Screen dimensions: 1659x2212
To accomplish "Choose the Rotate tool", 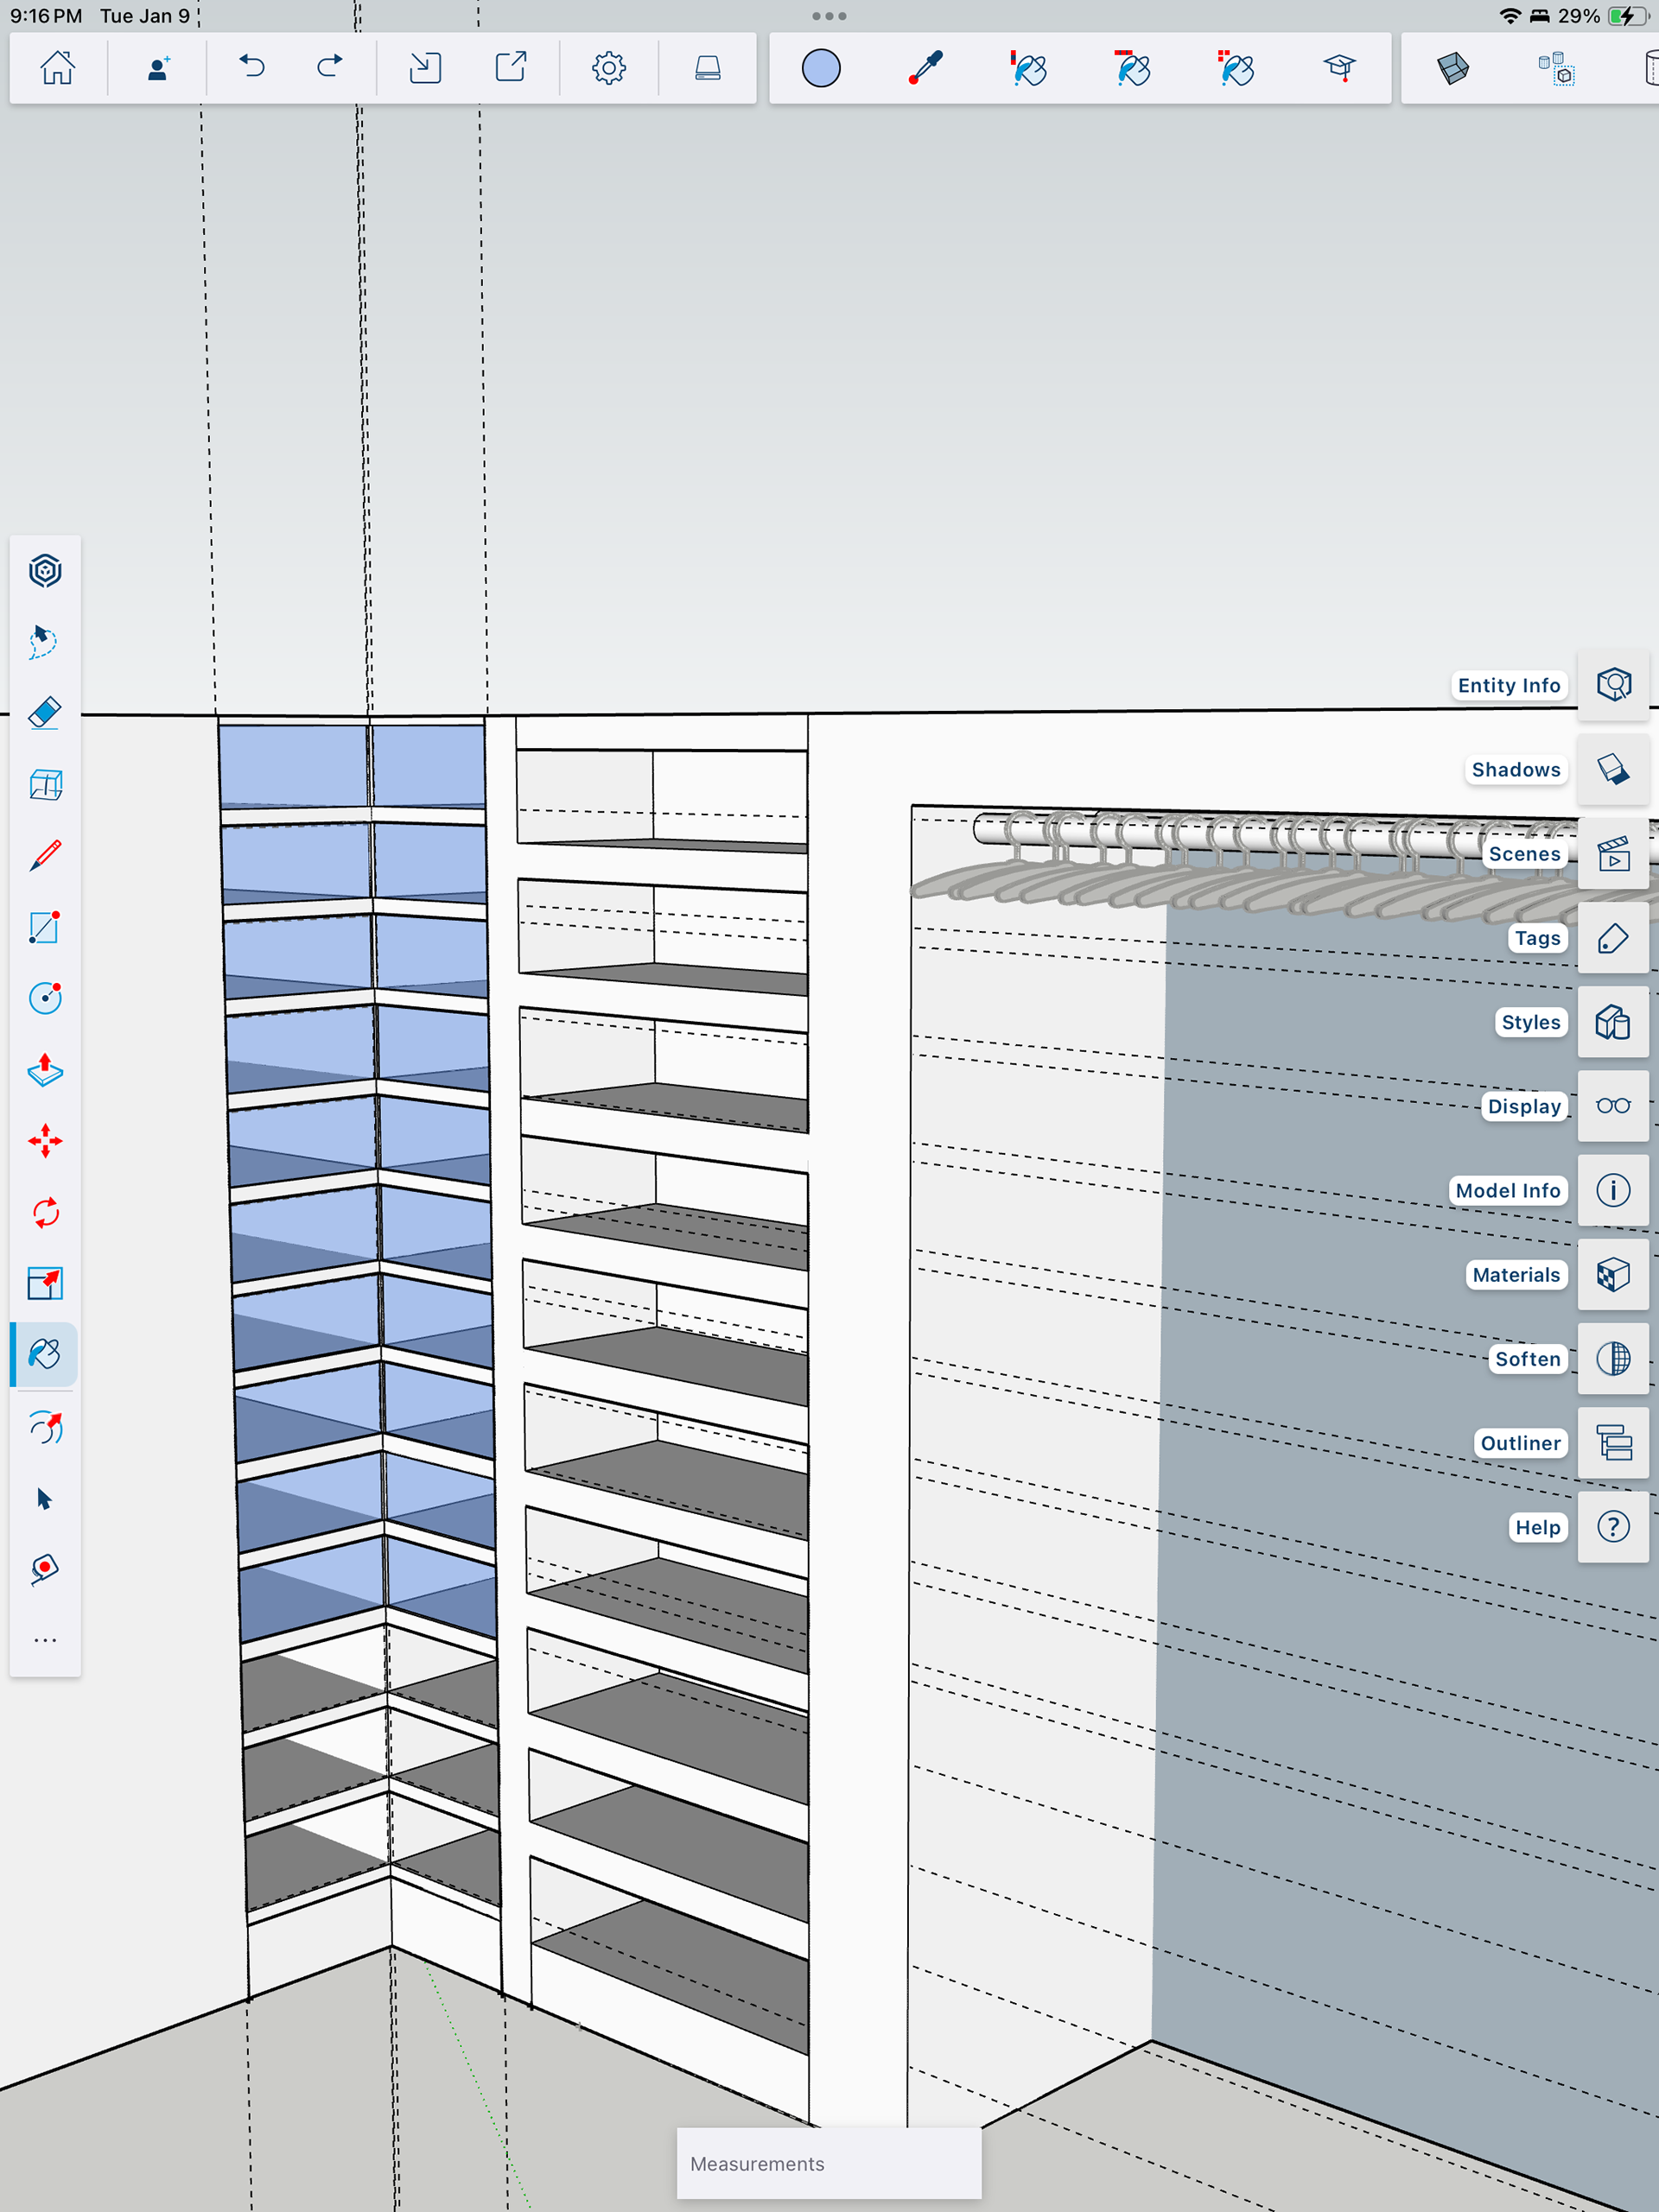I will pyautogui.click(x=45, y=1213).
